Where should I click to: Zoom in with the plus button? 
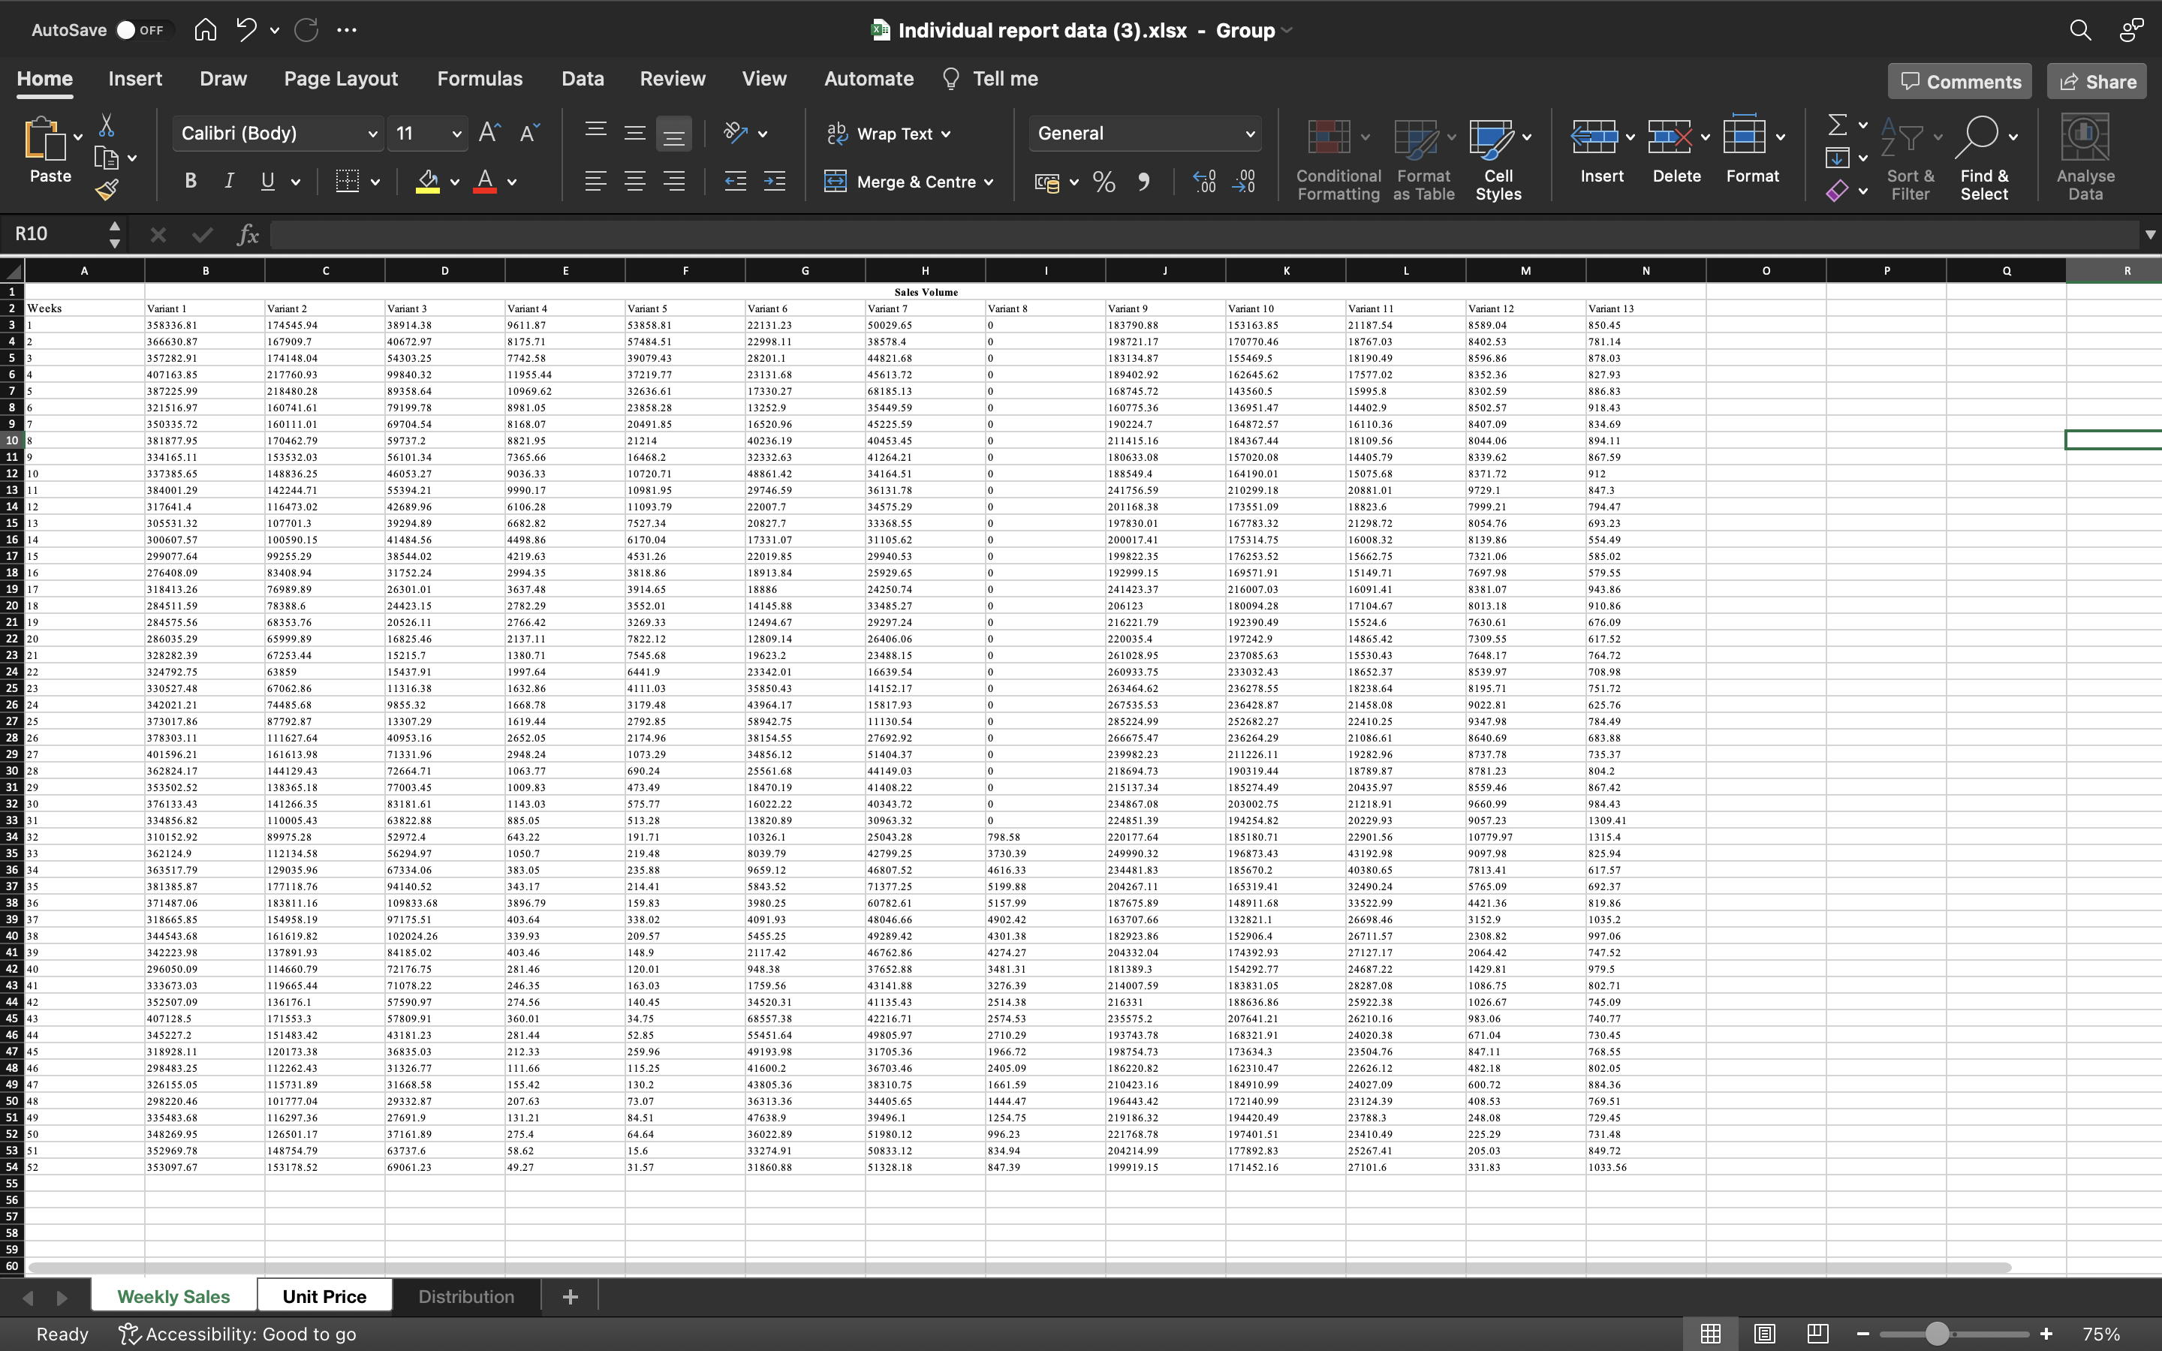point(2046,1334)
